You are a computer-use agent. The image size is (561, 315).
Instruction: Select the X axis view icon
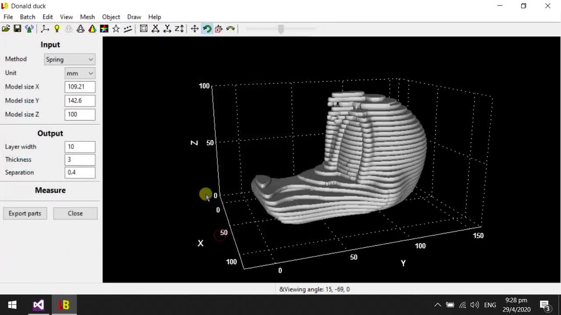pos(155,29)
